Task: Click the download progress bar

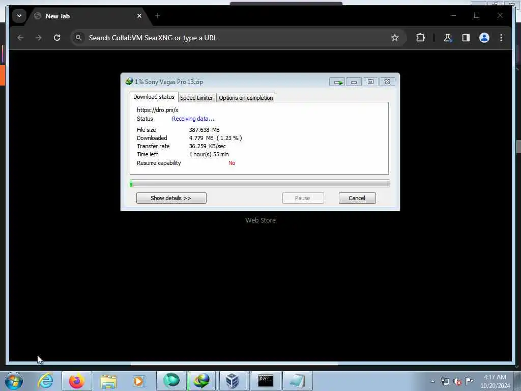Action: pyautogui.click(x=260, y=183)
